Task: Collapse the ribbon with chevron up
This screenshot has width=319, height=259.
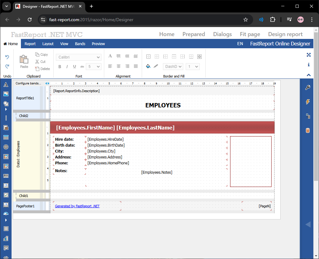Action: [x=309, y=75]
